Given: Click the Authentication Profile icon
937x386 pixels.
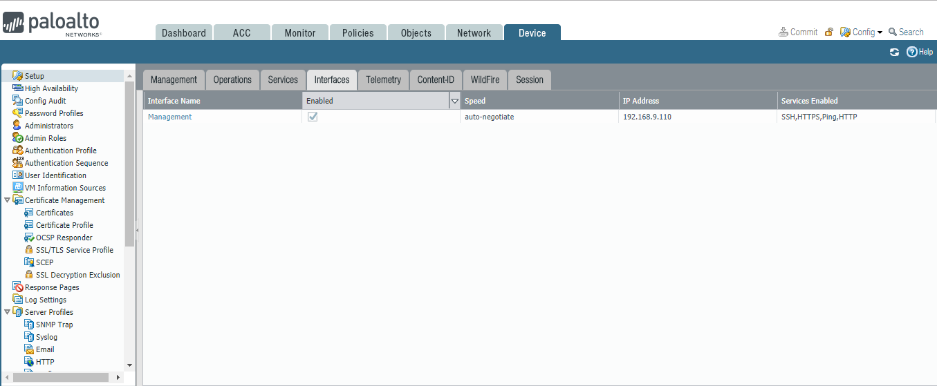Looking at the screenshot, I should click(18, 151).
